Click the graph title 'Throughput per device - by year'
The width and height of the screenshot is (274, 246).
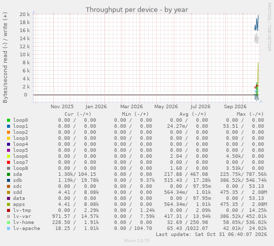137,10
